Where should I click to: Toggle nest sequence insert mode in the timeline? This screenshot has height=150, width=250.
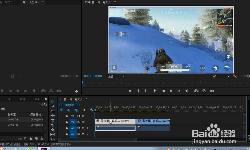62,110
